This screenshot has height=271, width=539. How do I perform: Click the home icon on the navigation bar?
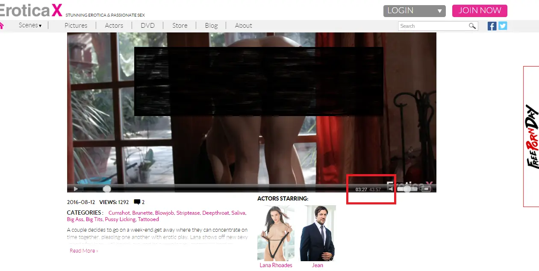coord(3,26)
